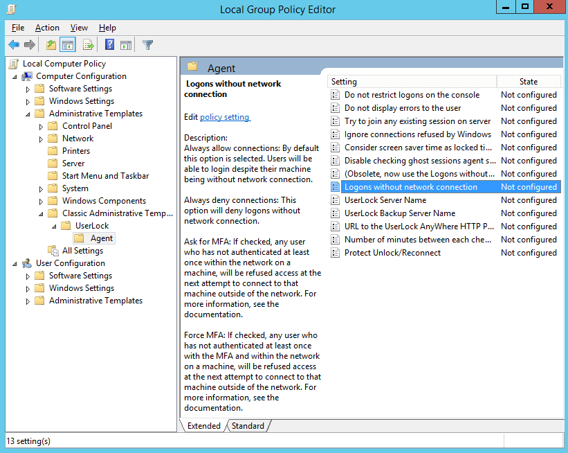Toggle the Show/Hide Console Tree button
This screenshot has width=568, height=453.
(x=68, y=45)
